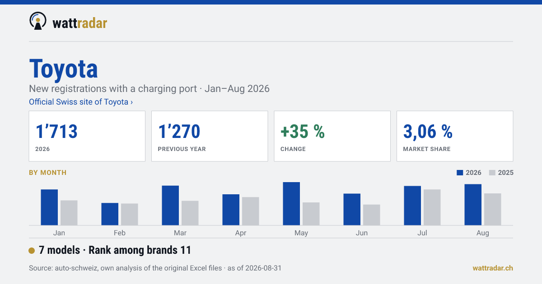Click the May month axis label

point(301,233)
